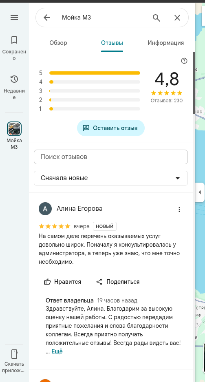Switch to the Обзор tab

[x=58, y=43]
